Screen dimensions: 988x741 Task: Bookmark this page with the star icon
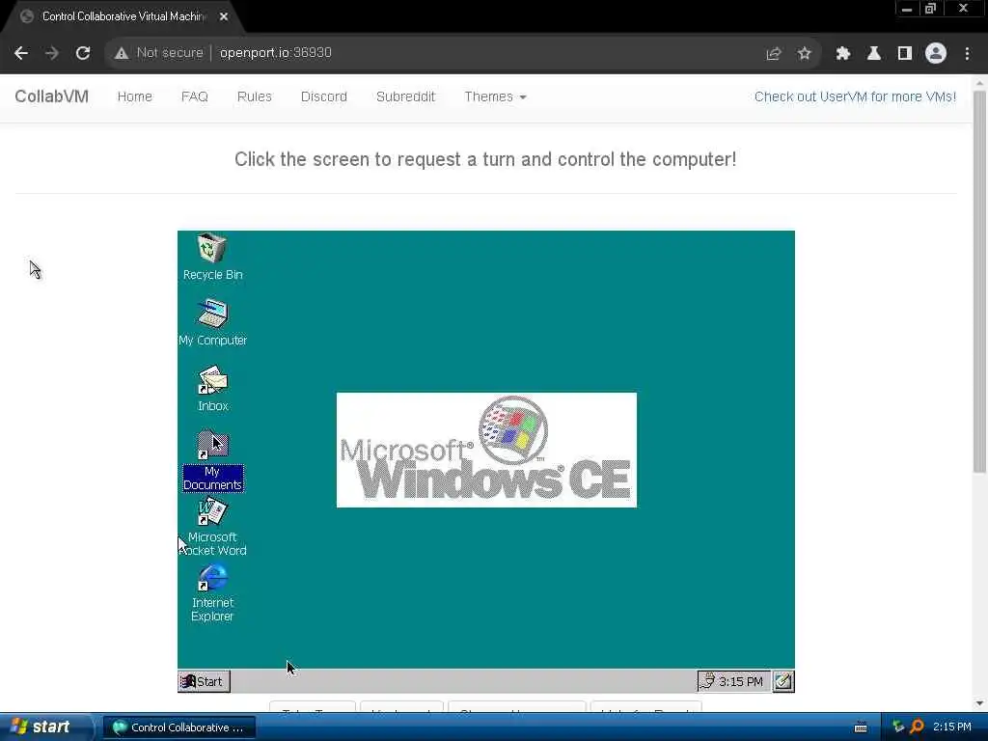804,54
